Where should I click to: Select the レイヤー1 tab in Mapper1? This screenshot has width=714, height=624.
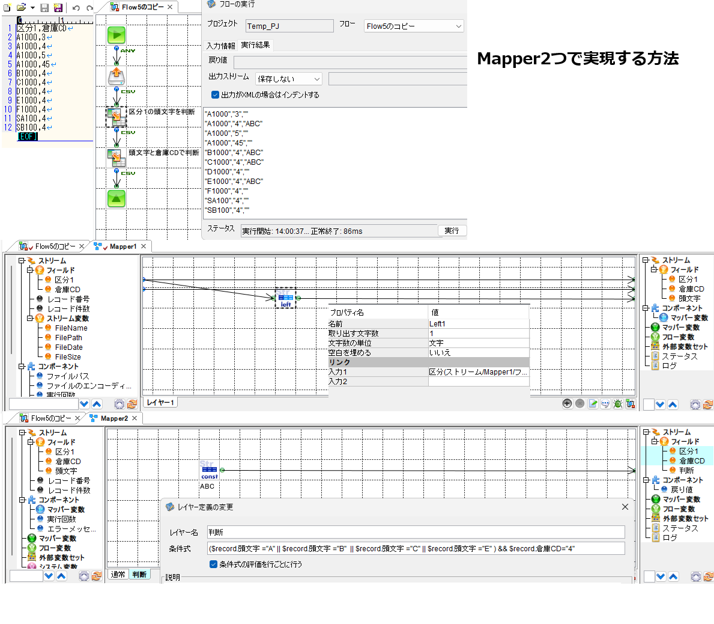pyautogui.click(x=160, y=403)
